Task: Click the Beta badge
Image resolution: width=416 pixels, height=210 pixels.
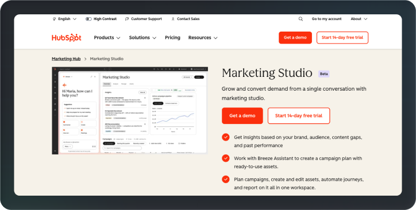Action: [x=323, y=74]
